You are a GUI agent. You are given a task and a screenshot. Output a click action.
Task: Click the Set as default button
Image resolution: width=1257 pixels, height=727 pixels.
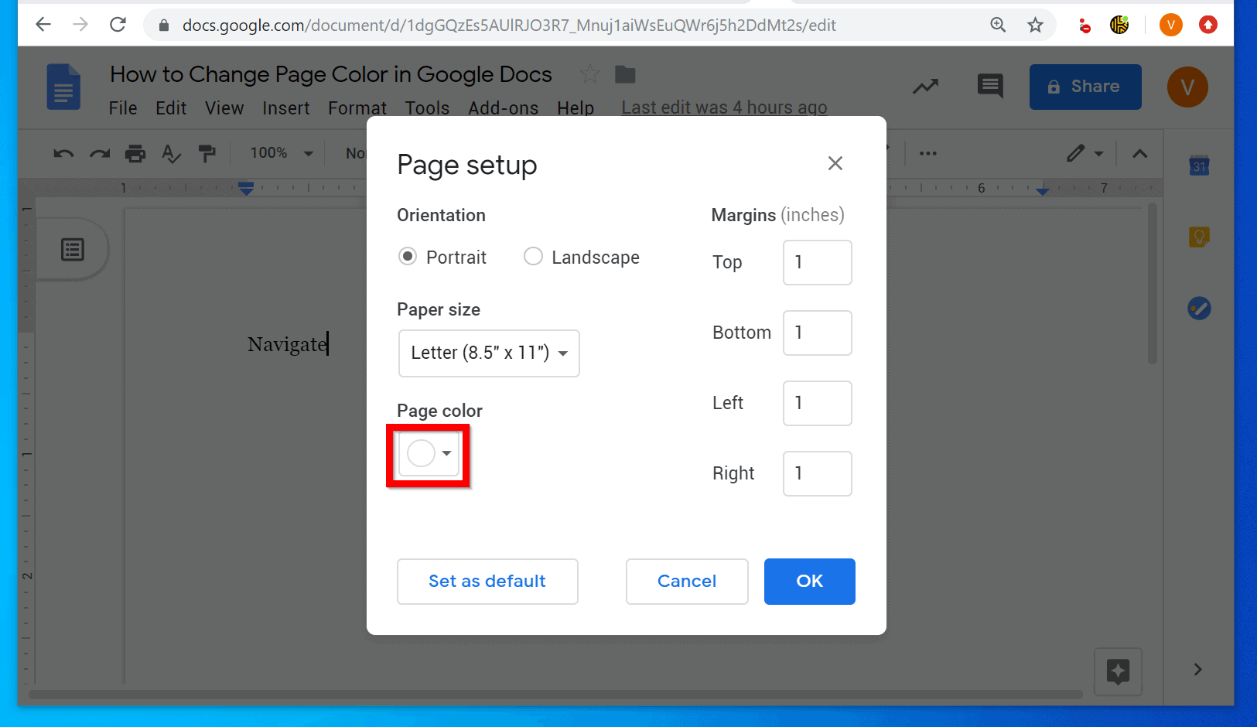coord(487,581)
